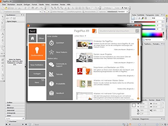Click the Vorlagen tile
Image resolution: width=168 pixels, height=126 pixels.
click(37, 74)
